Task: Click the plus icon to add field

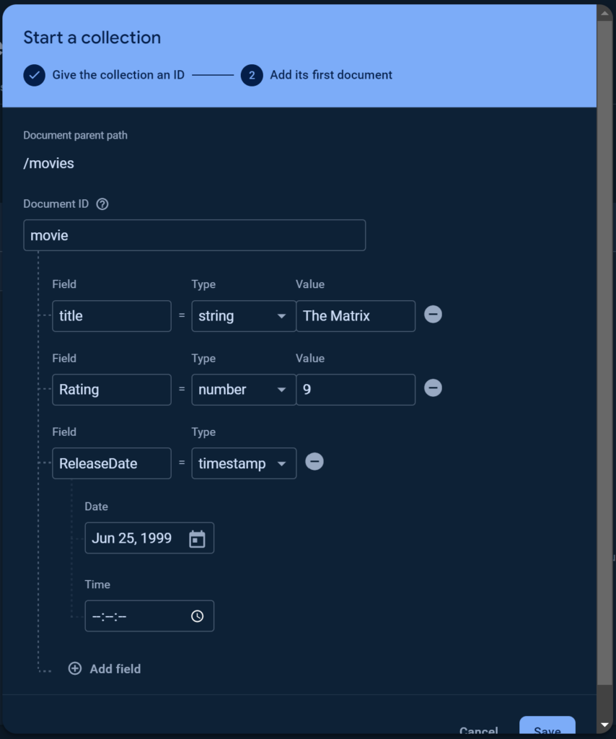Action: pyautogui.click(x=75, y=669)
